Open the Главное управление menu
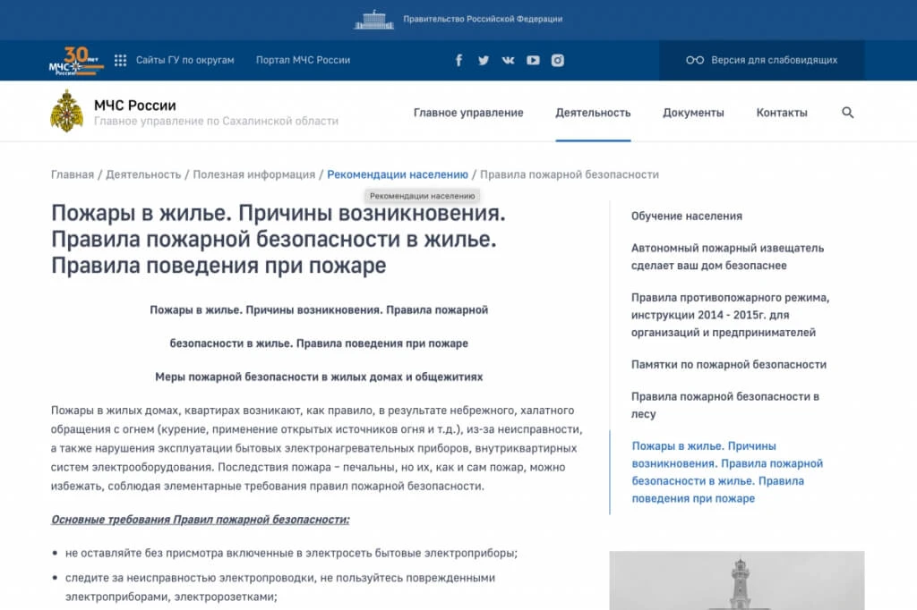Screen dimensions: 917x610 (468, 113)
